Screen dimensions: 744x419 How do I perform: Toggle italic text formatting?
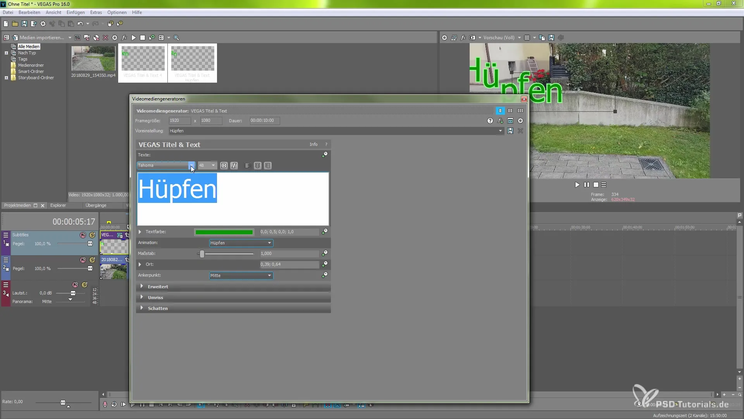(x=234, y=166)
